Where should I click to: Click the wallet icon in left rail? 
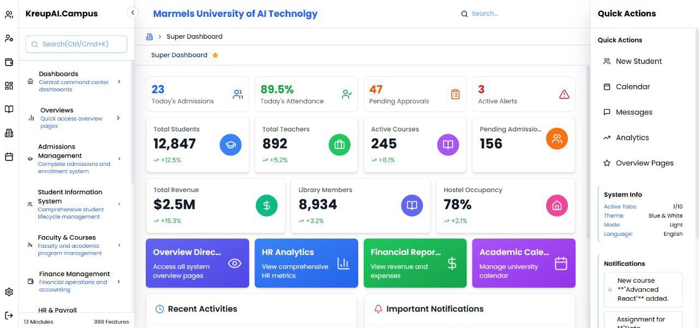pos(9,62)
